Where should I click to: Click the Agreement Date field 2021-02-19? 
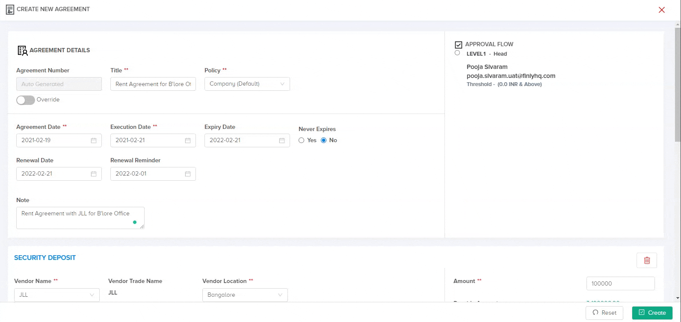coord(59,140)
